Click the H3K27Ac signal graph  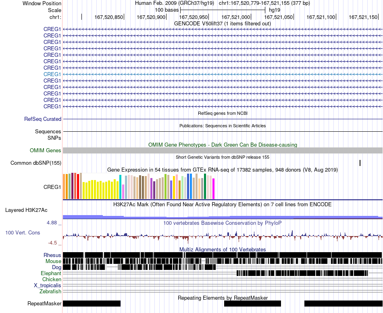tap(223, 217)
